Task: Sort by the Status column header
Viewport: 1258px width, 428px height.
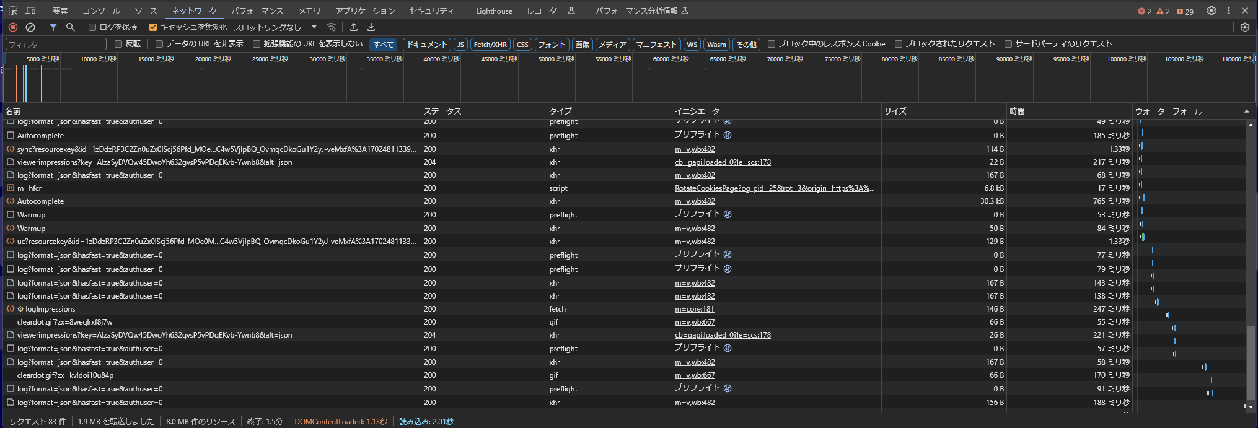Action: click(483, 111)
